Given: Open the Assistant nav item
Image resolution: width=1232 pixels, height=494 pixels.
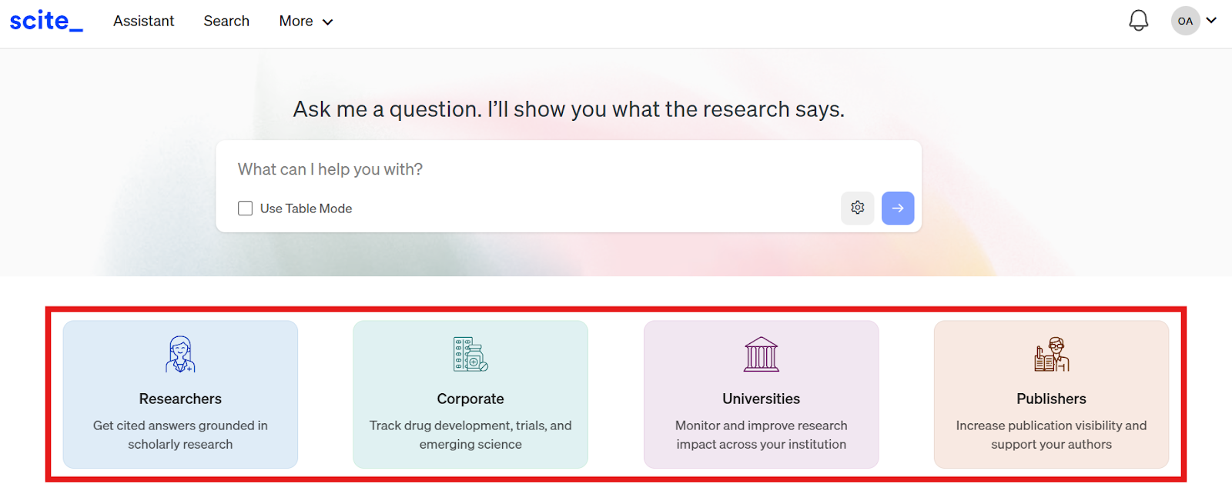Looking at the screenshot, I should tap(144, 22).
